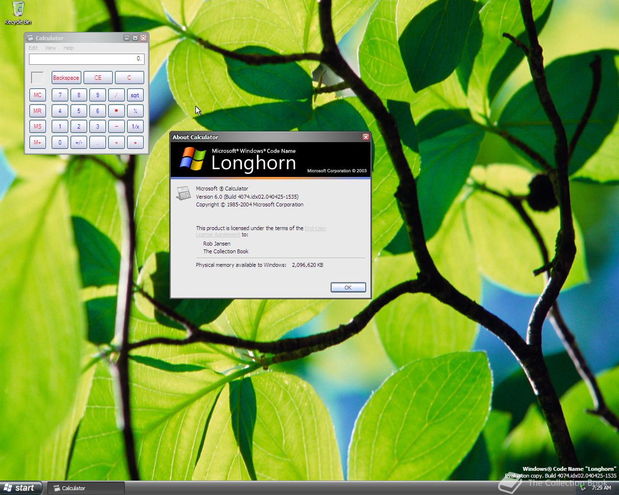Open the End-User License Agreement link
Screen dimensions: 619x495
coord(315,228)
